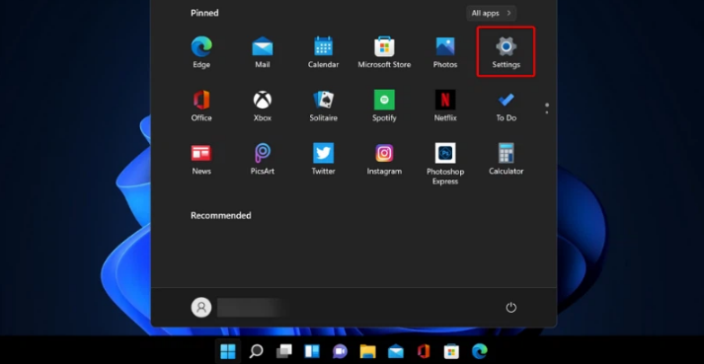Viewport: 704px width, 364px height.
Task: Open the News app
Action: [x=201, y=160]
